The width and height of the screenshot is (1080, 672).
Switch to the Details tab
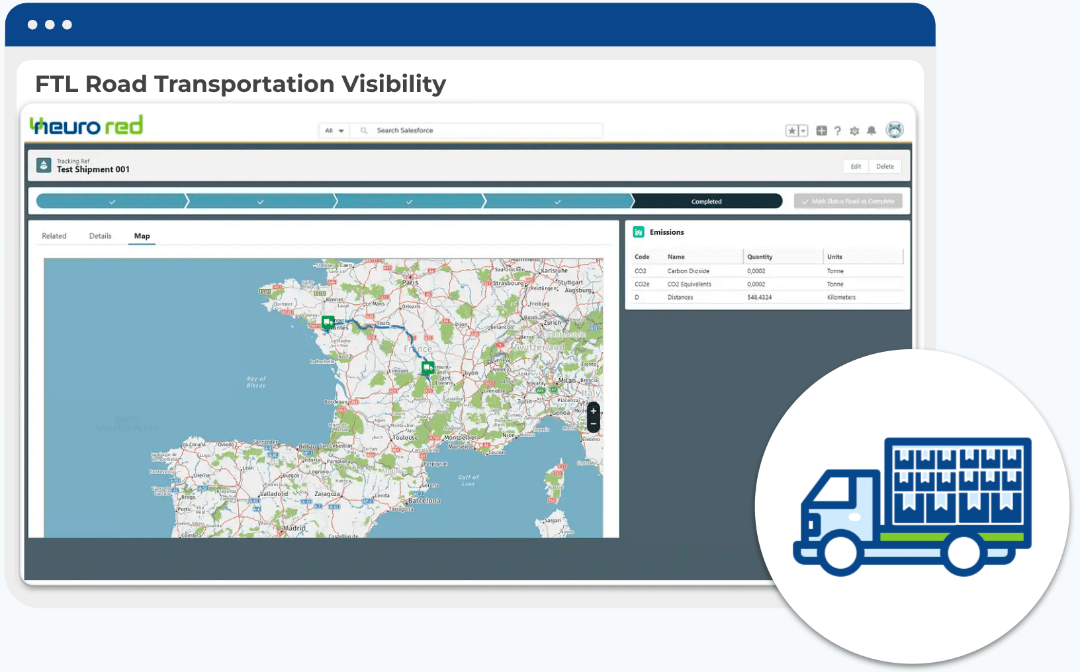(x=101, y=235)
